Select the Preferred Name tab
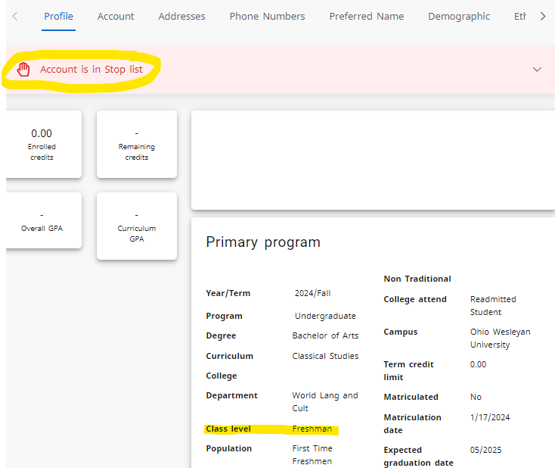The height and width of the screenshot is (468, 555). (366, 16)
